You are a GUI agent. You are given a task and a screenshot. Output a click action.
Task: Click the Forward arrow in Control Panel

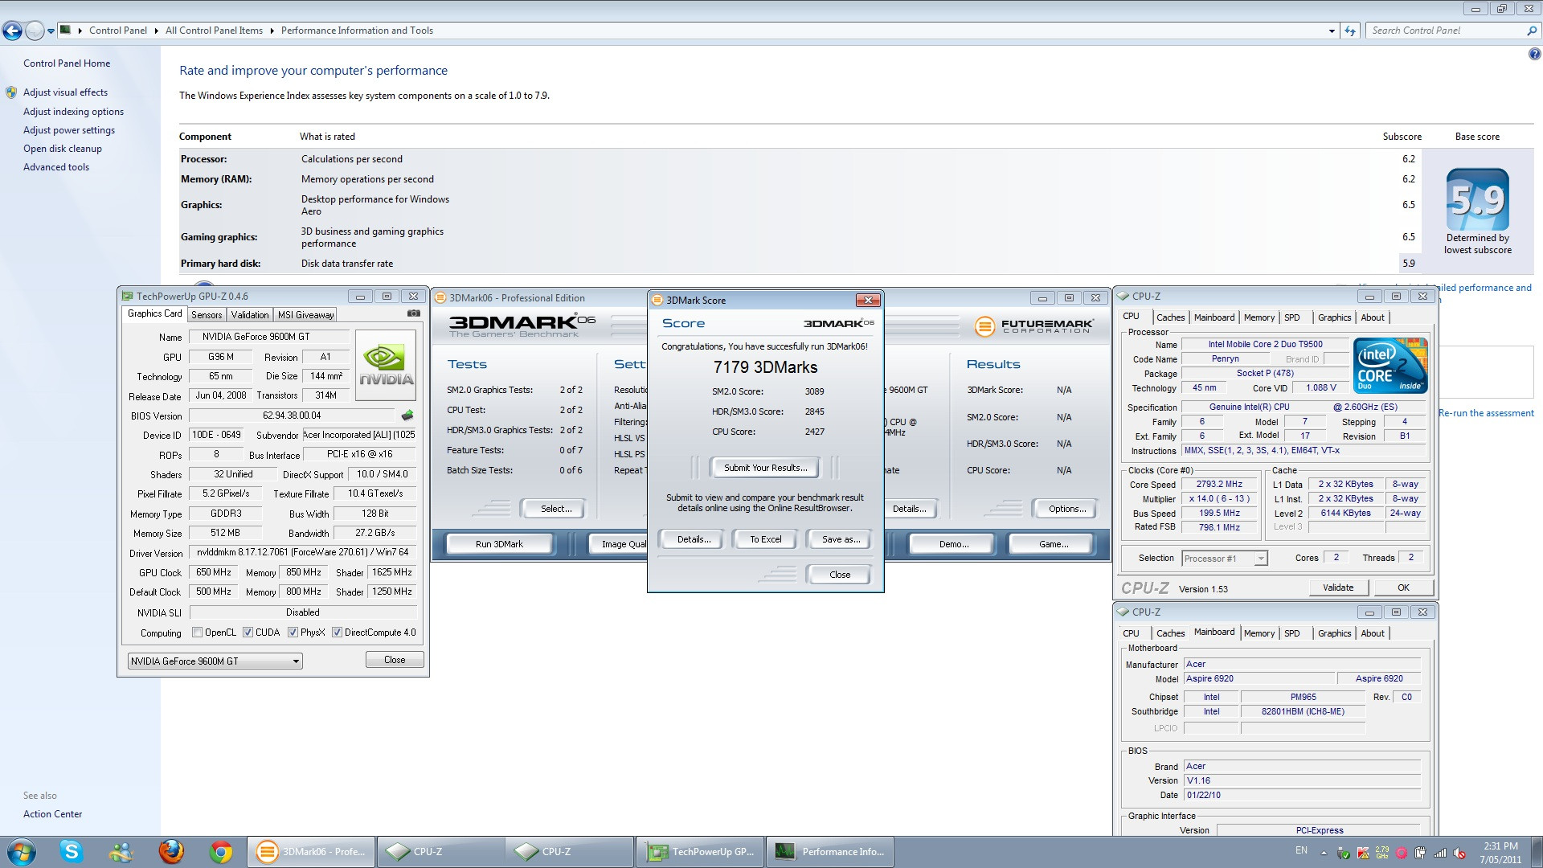coord(35,31)
